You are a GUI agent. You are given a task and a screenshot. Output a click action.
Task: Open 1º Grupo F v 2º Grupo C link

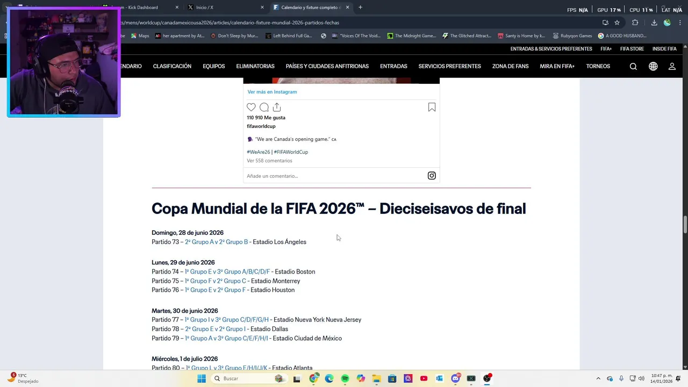(x=216, y=281)
